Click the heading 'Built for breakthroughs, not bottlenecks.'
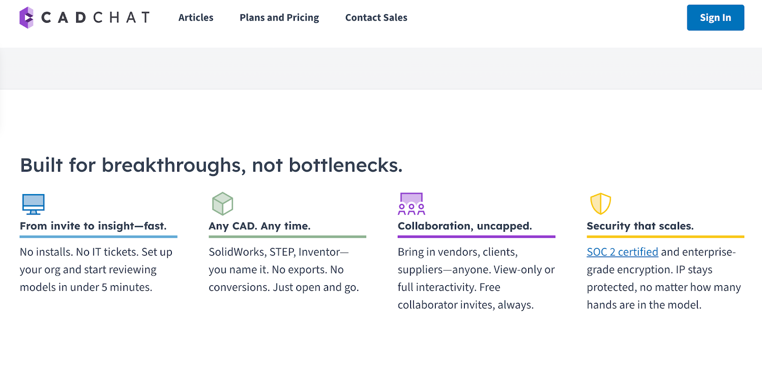 [x=211, y=165]
